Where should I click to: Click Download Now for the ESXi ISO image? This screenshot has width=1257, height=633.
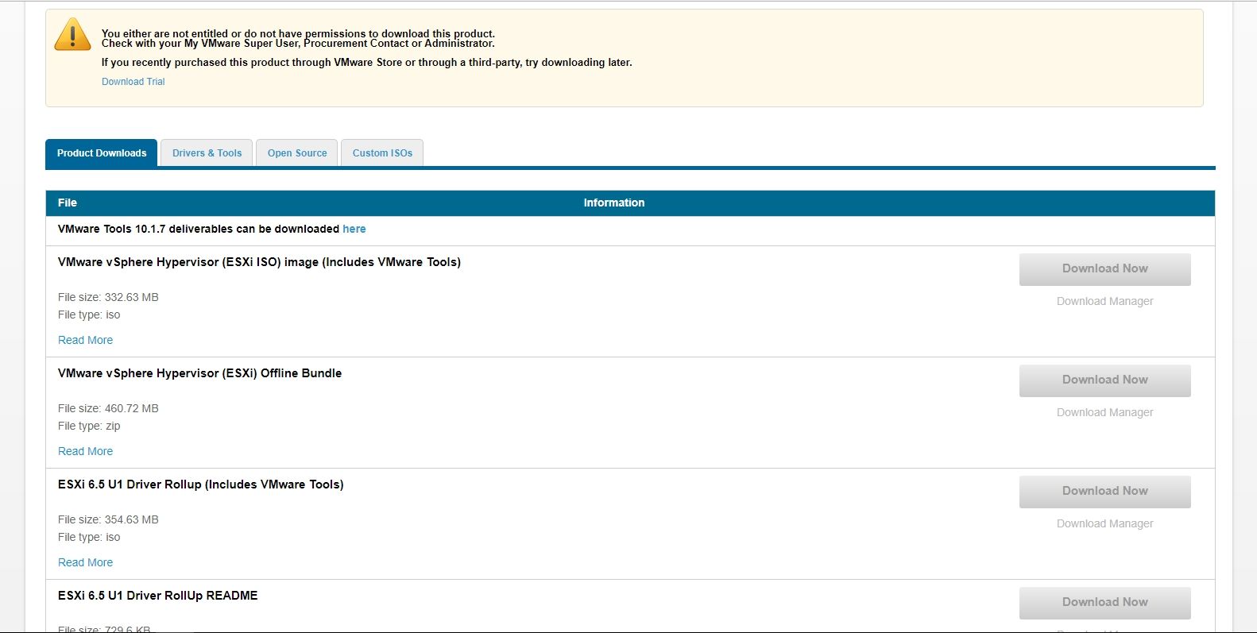tap(1104, 269)
